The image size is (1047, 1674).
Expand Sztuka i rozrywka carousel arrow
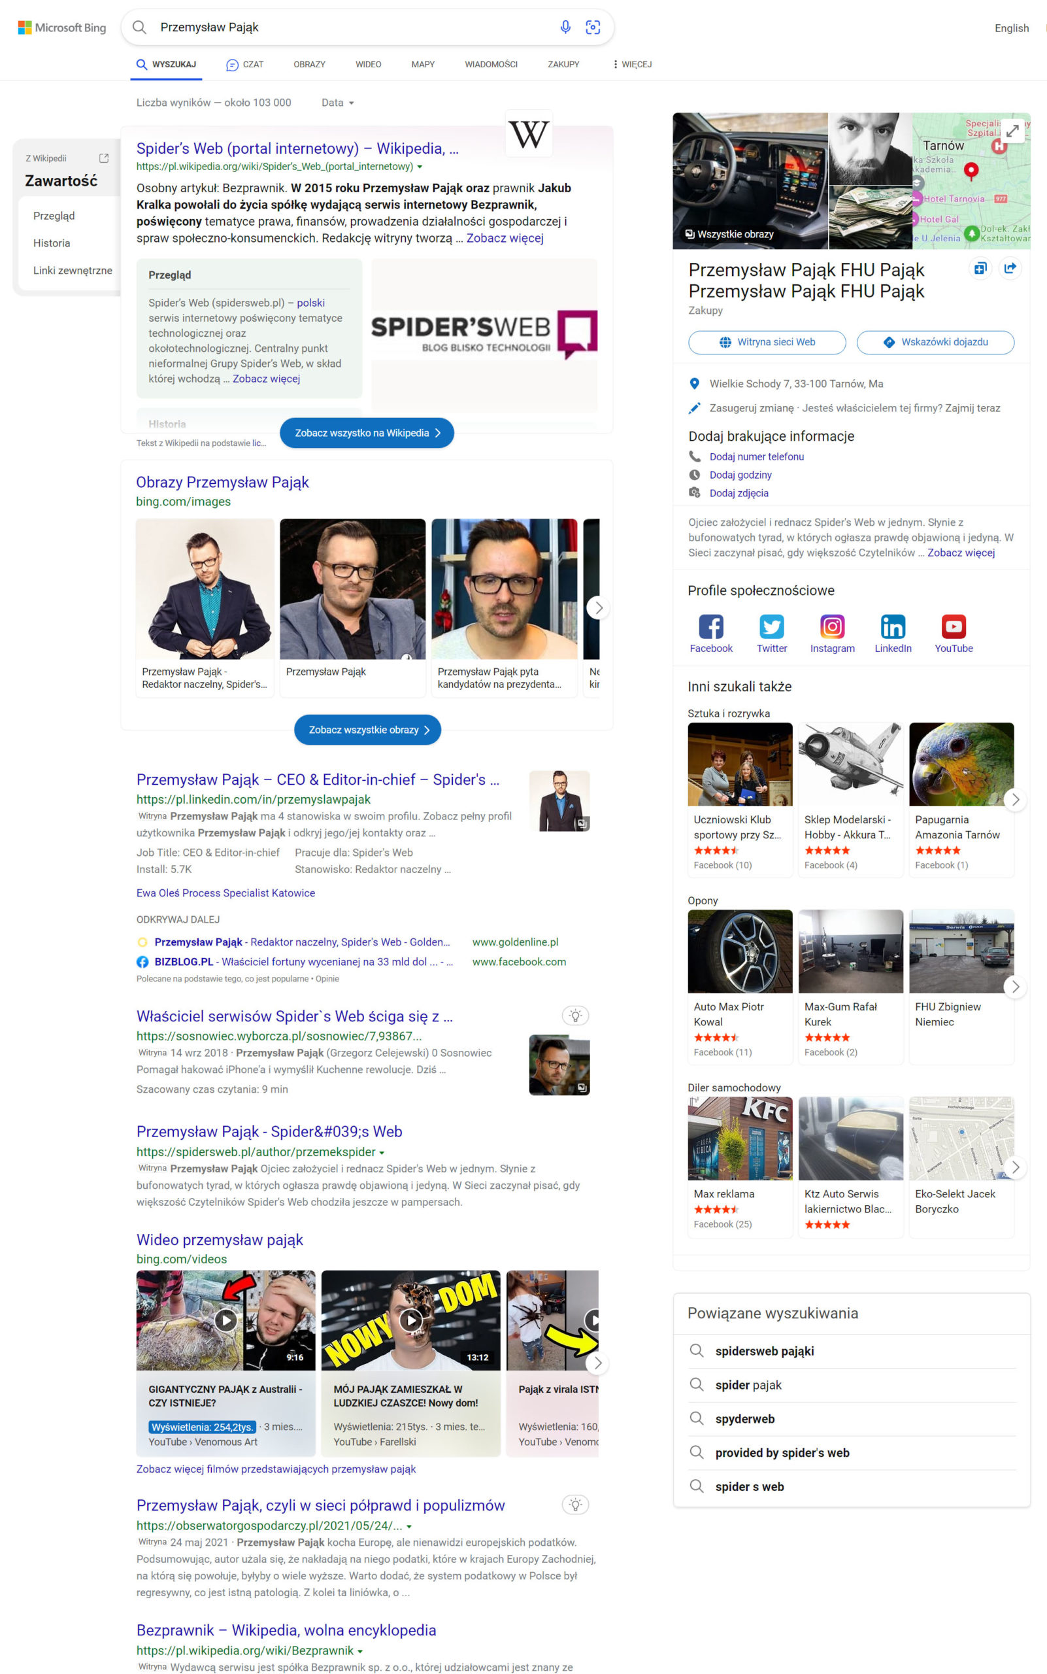coord(1015,799)
